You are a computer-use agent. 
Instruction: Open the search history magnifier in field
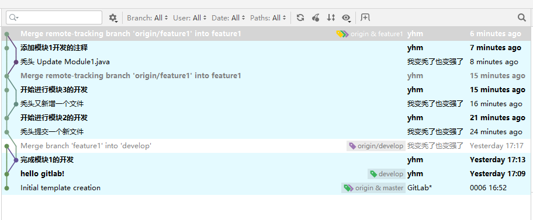13,18
